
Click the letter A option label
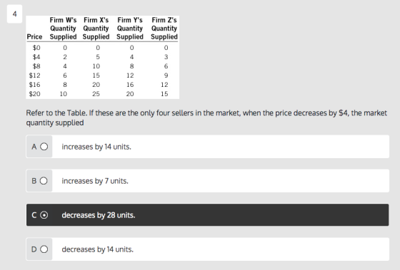(34, 147)
